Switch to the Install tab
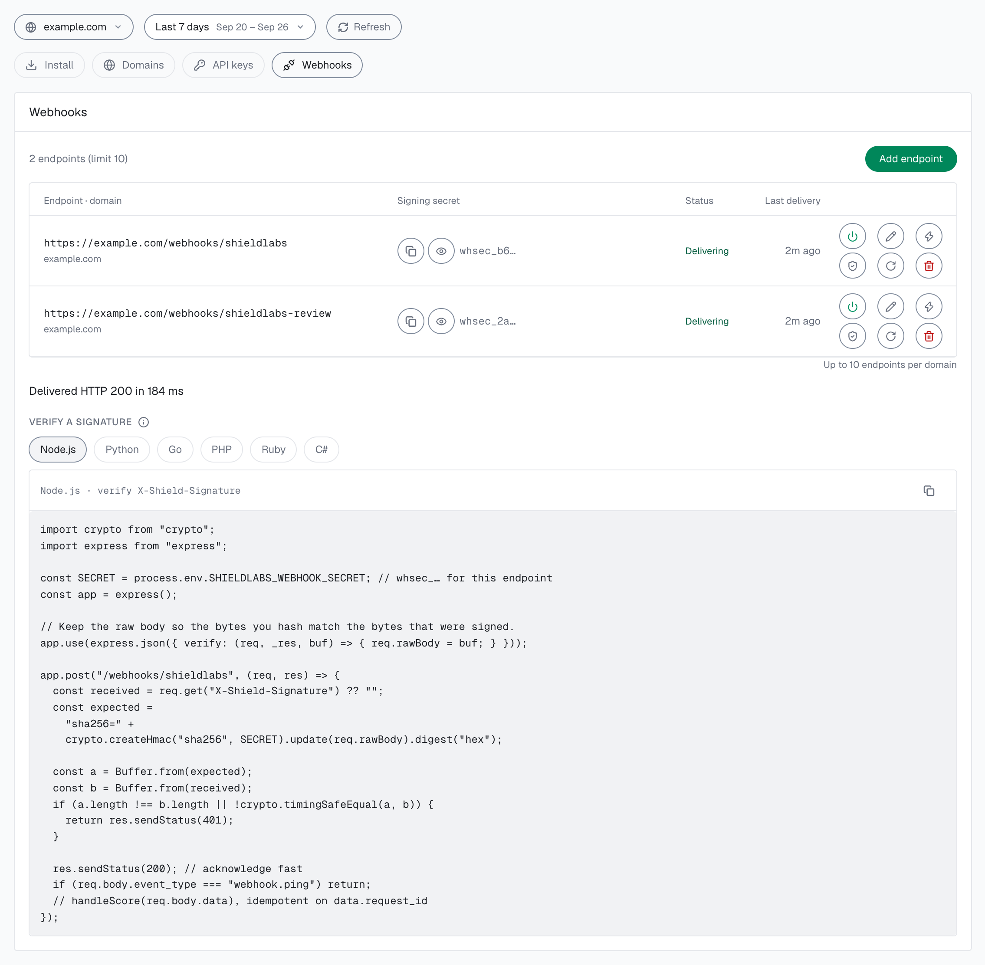Viewport: 985px width, 965px height. pos(49,65)
